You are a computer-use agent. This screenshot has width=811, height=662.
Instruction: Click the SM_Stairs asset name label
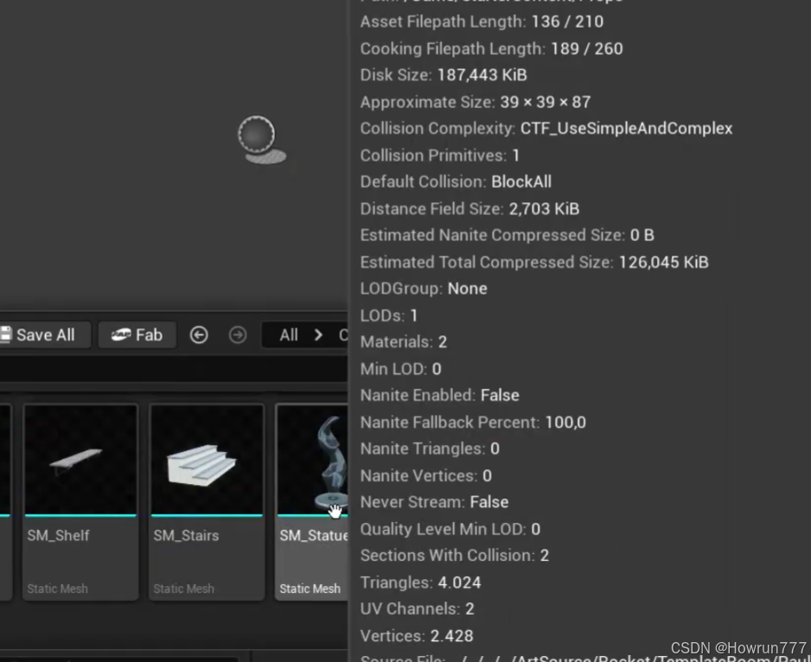point(186,535)
